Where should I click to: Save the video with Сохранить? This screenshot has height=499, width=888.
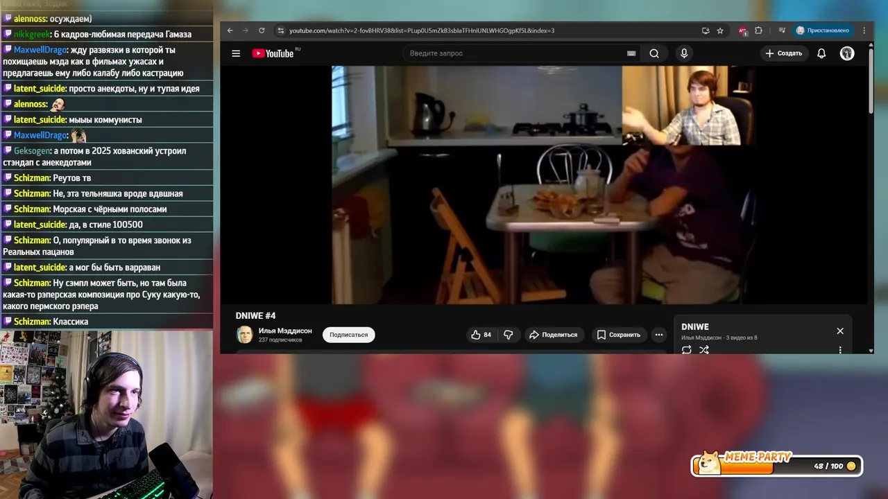tap(619, 335)
